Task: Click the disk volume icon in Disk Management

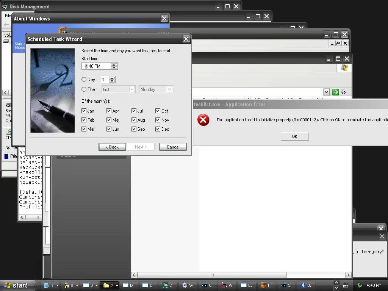Action: pos(6,41)
